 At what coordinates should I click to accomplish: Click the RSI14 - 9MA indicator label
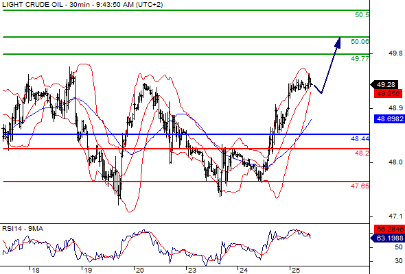point(23,229)
